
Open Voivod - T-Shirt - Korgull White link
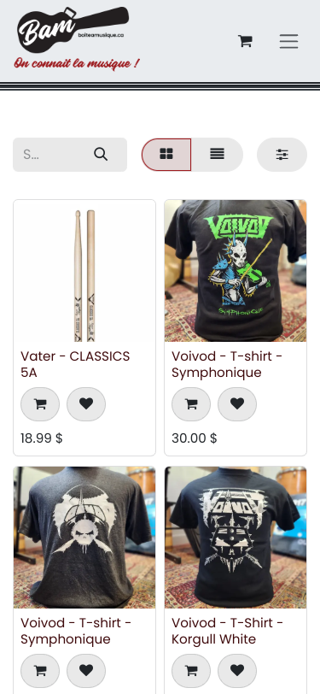(x=227, y=631)
